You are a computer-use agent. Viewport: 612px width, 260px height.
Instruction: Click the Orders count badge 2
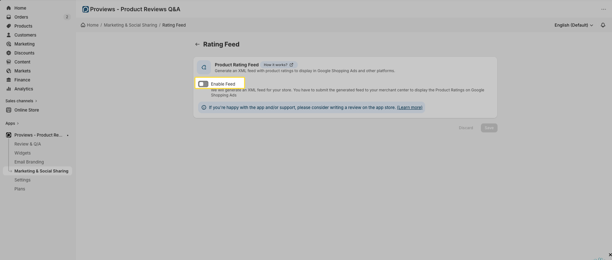(x=67, y=17)
